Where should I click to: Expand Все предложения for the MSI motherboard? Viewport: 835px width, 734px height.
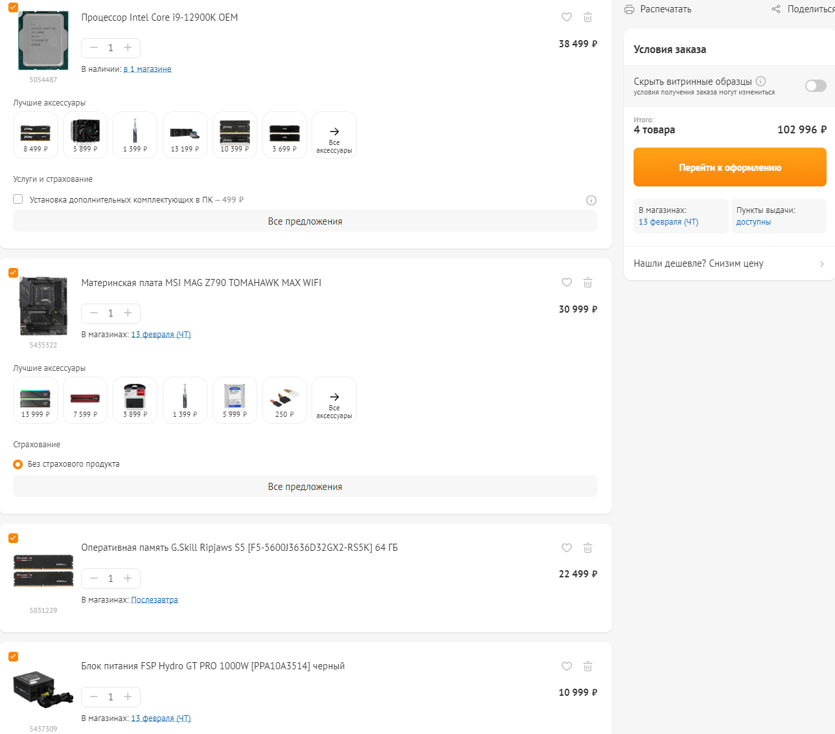[x=304, y=487]
